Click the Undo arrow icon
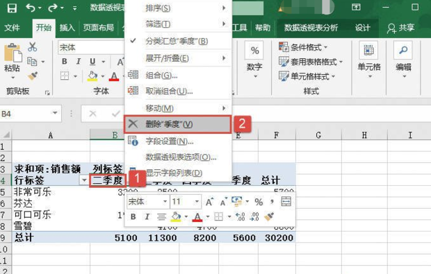431x274 pixels. (x=31, y=8)
